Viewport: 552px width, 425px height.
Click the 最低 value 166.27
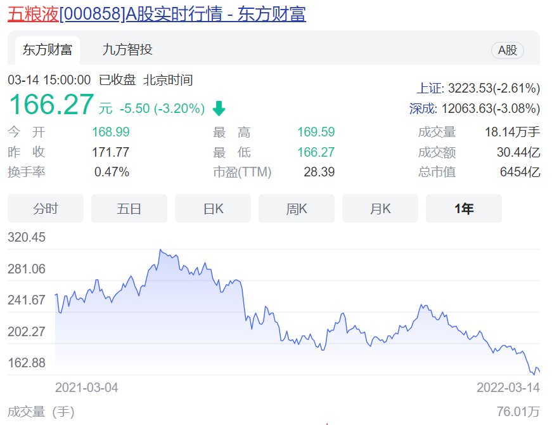(x=316, y=152)
